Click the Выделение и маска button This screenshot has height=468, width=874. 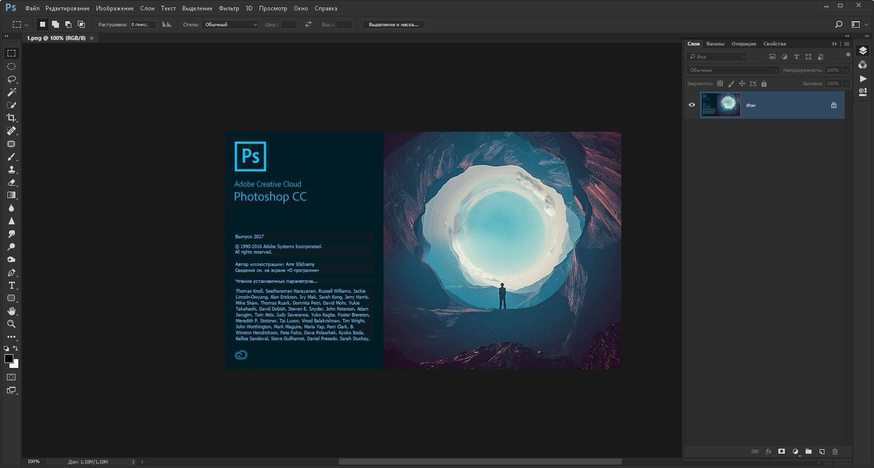point(393,24)
